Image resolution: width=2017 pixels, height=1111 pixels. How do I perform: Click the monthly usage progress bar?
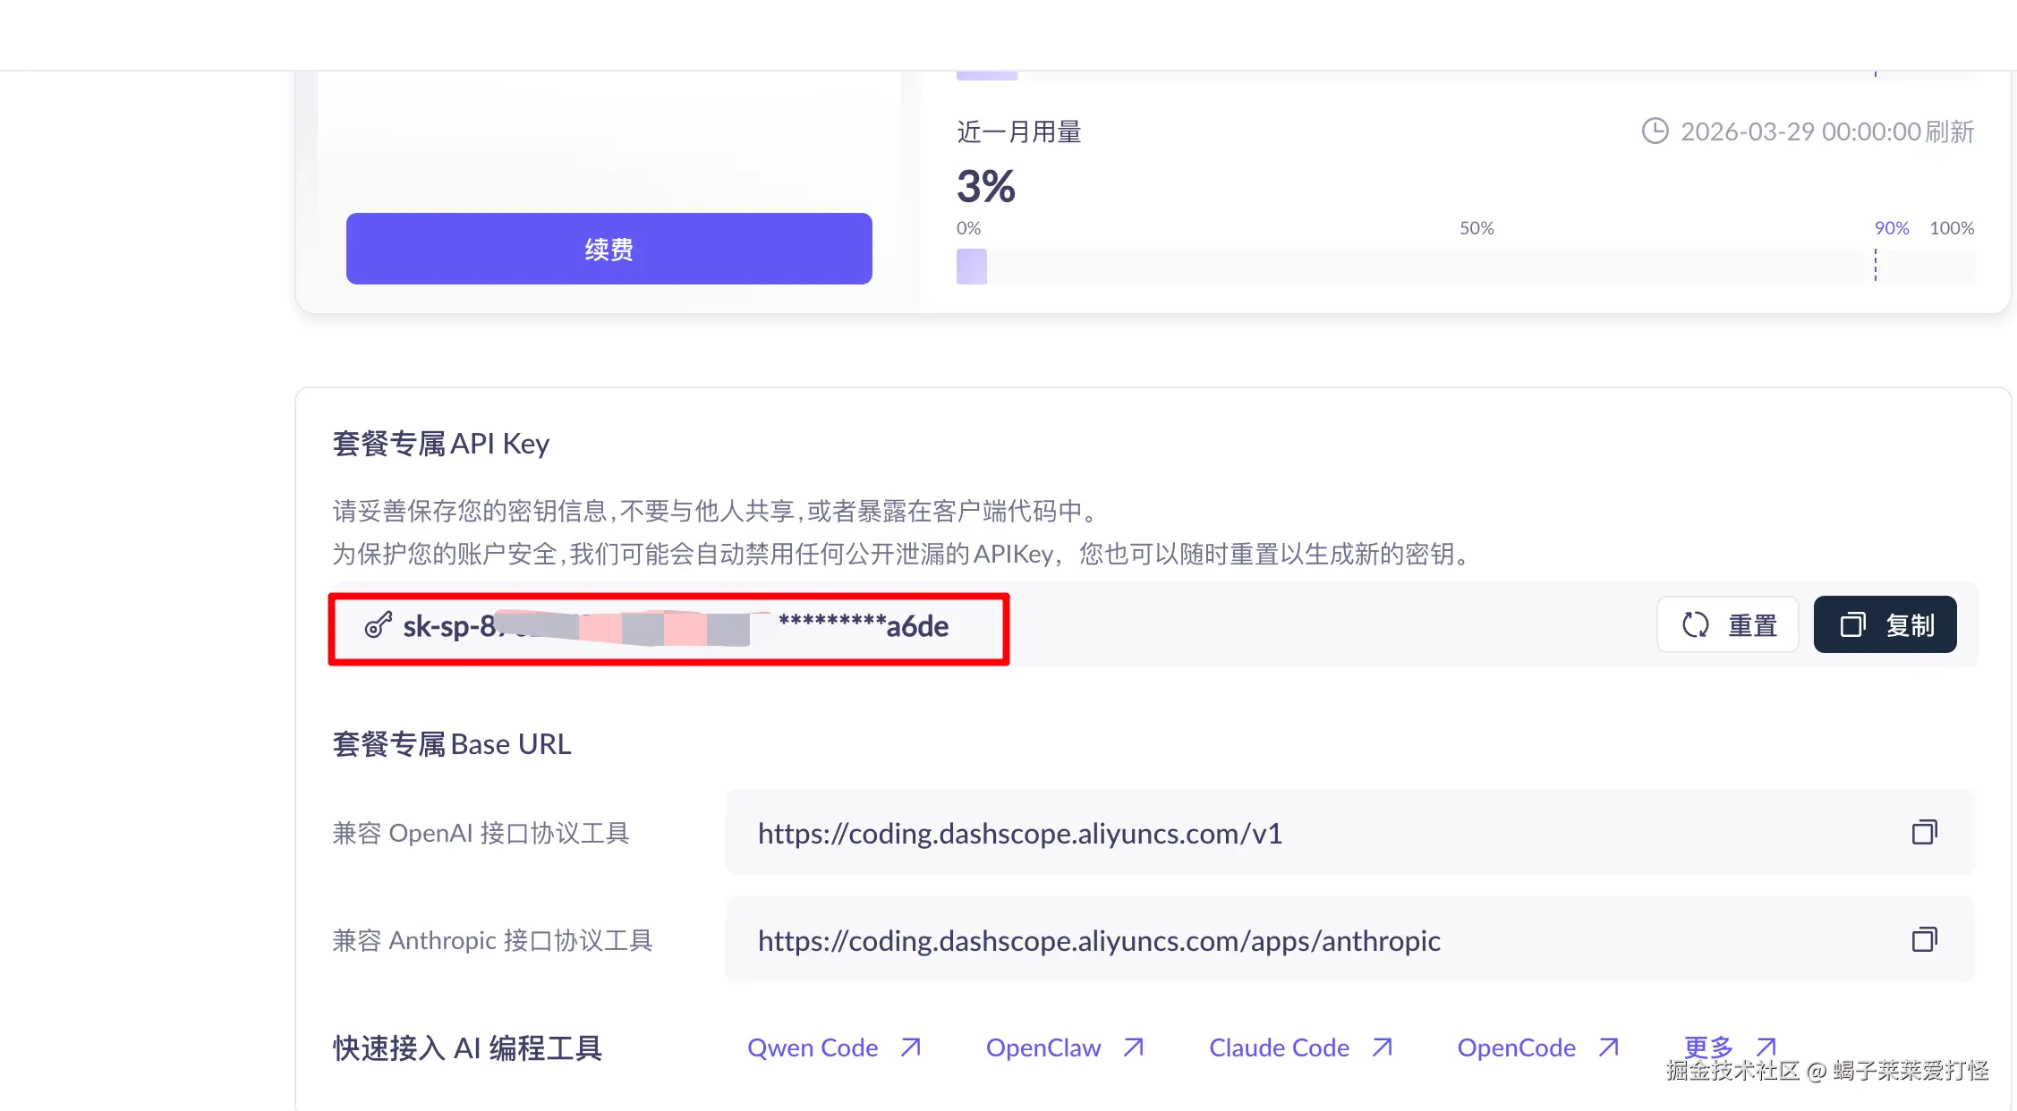click(1465, 267)
